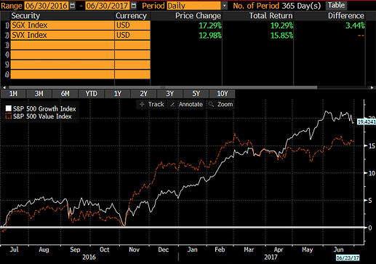Select the 10Y range tab
This screenshot has width=376, height=264.
point(223,94)
